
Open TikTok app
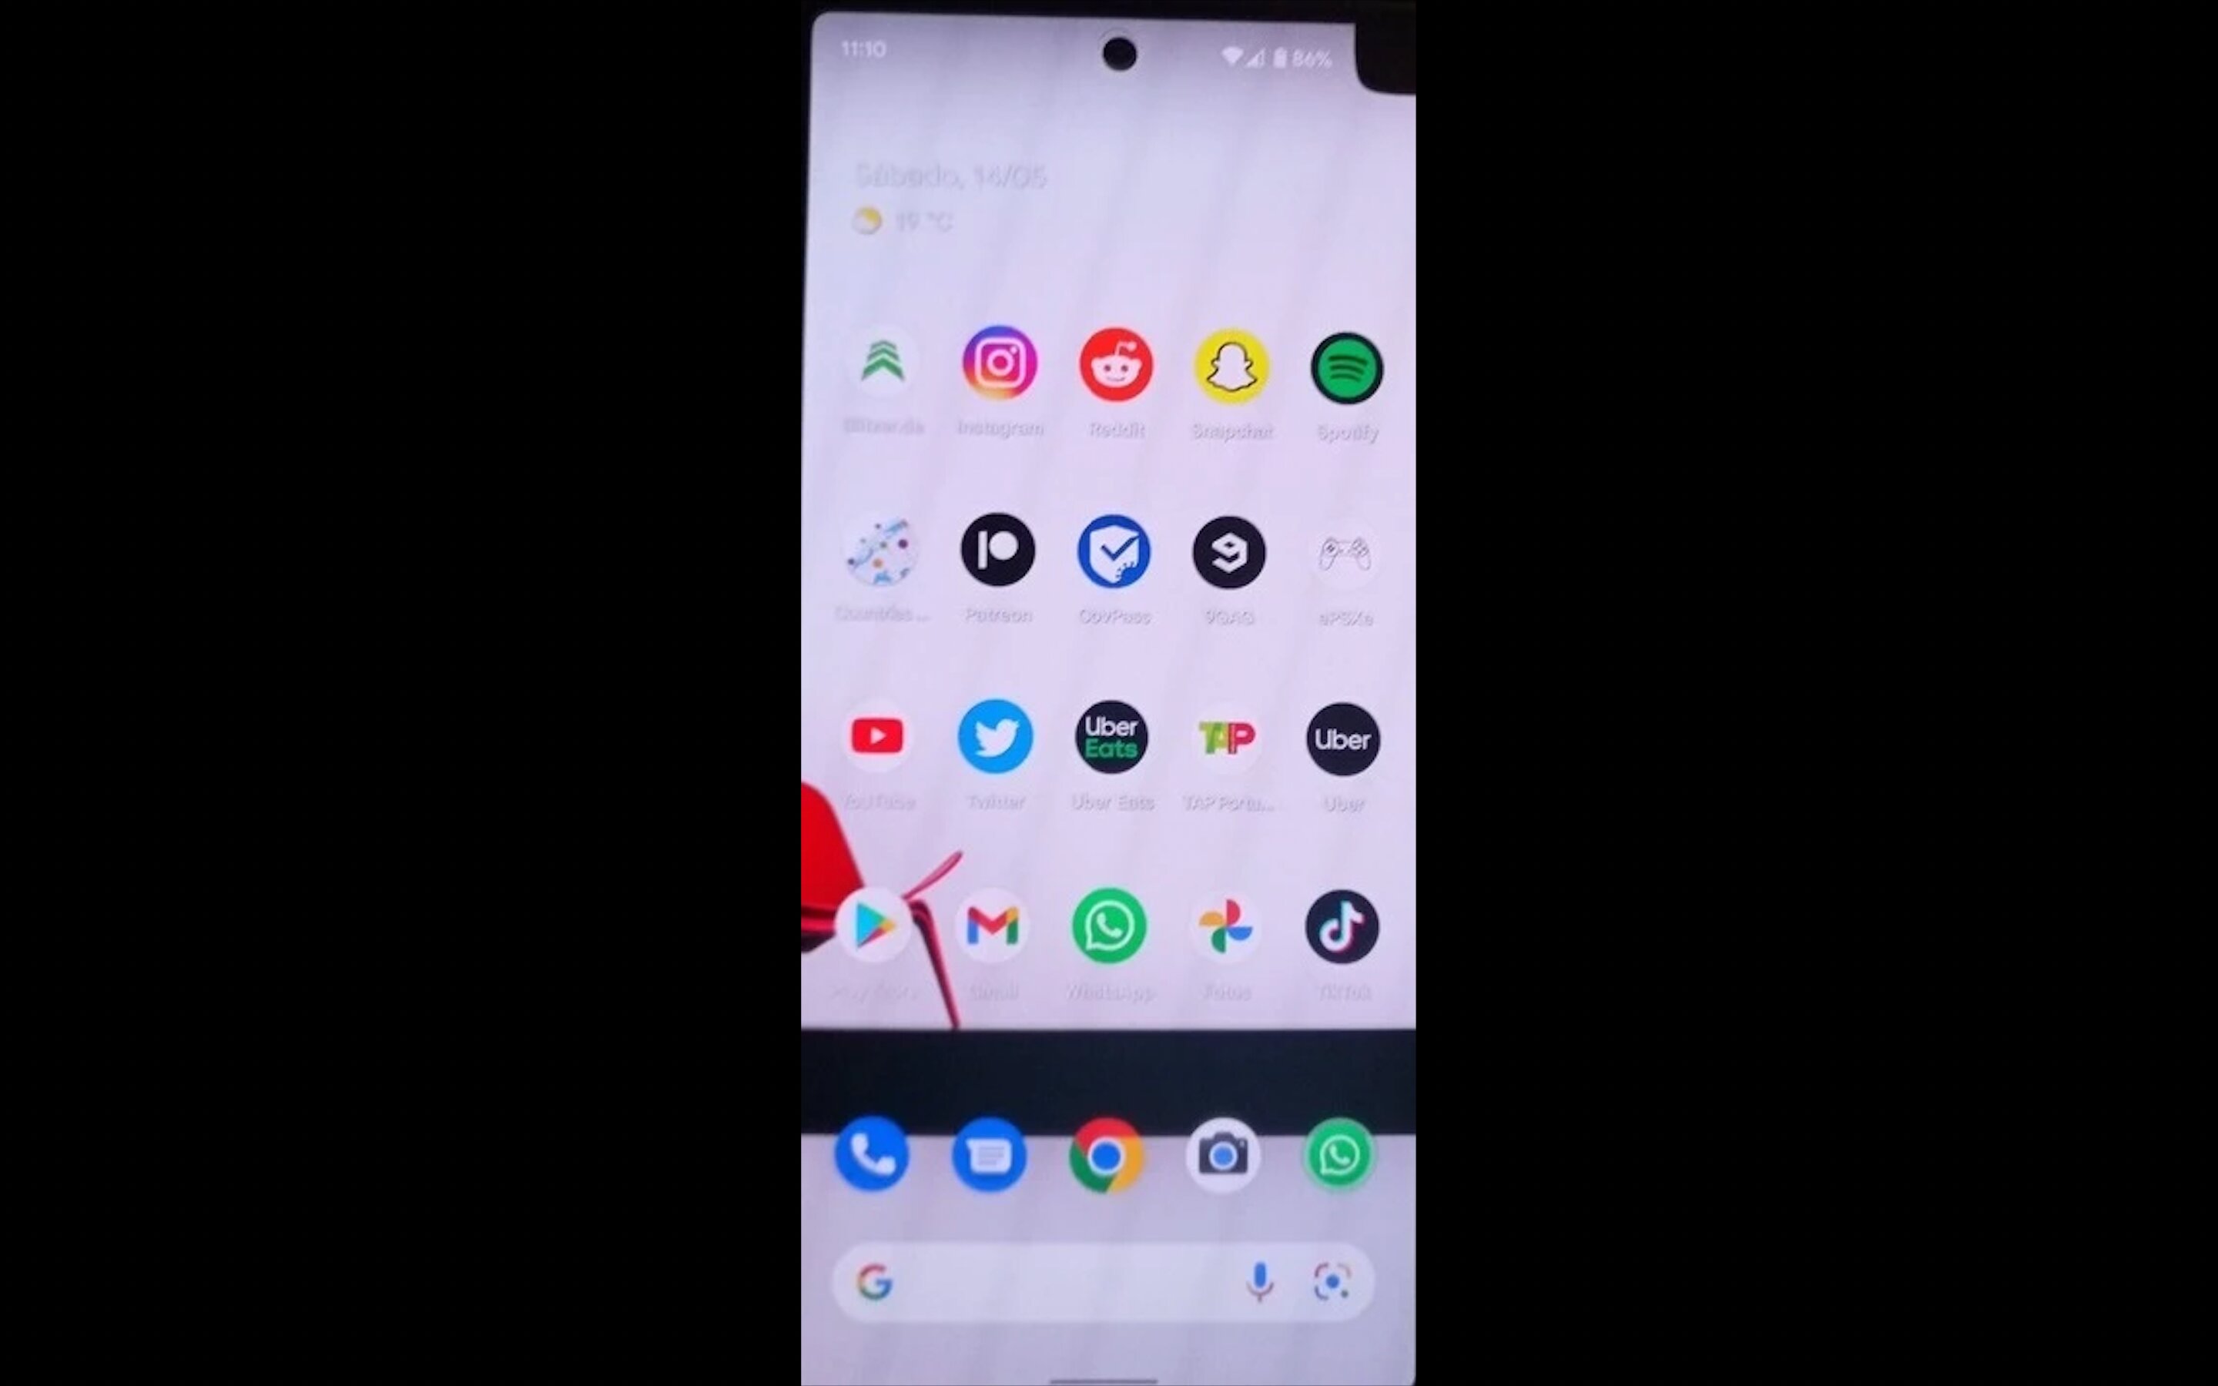coord(1343,925)
